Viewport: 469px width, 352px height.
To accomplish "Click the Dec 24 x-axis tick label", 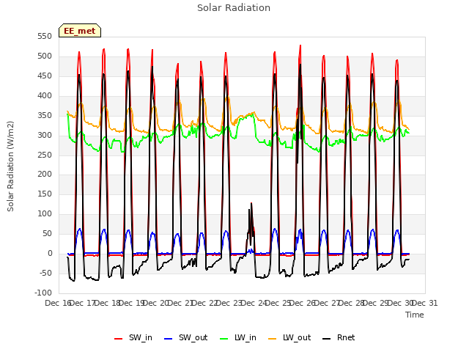I will [254, 303].
